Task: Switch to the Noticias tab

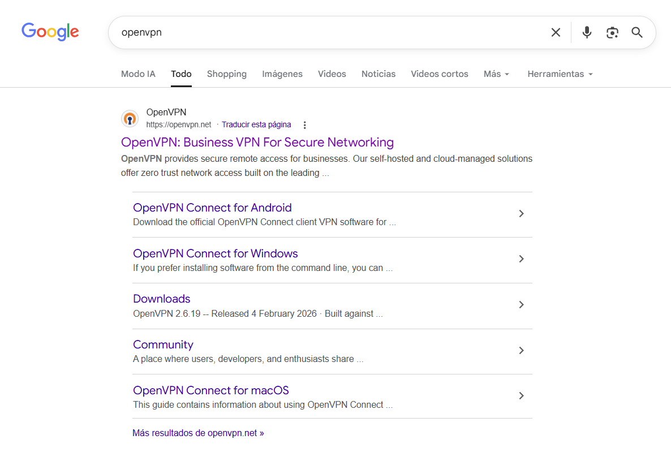Action: click(378, 74)
